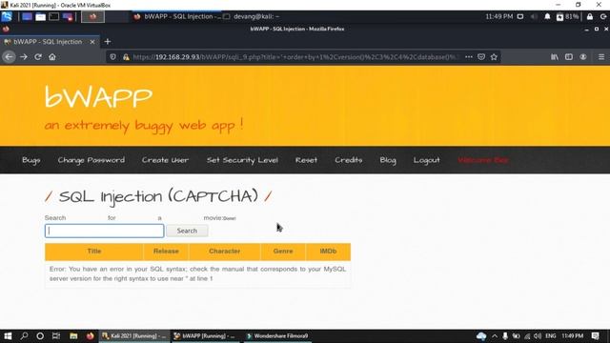Go forward with the Firefox forward arrow
The height and width of the screenshot is (343, 610).
[23, 57]
